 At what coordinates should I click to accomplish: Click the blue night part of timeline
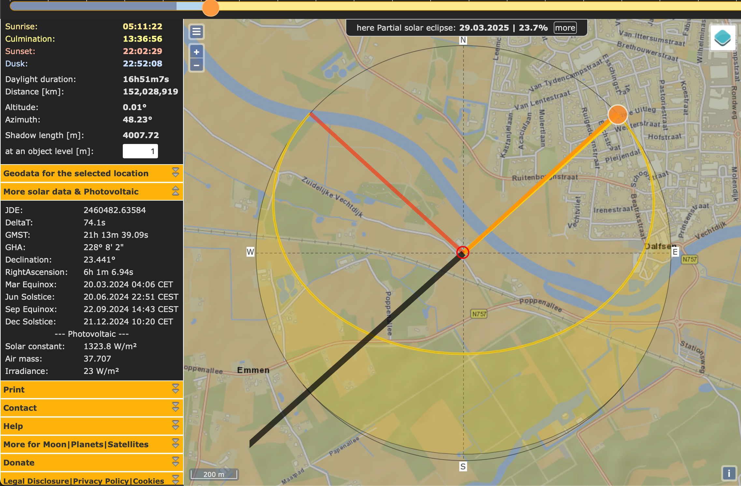pos(93,6)
